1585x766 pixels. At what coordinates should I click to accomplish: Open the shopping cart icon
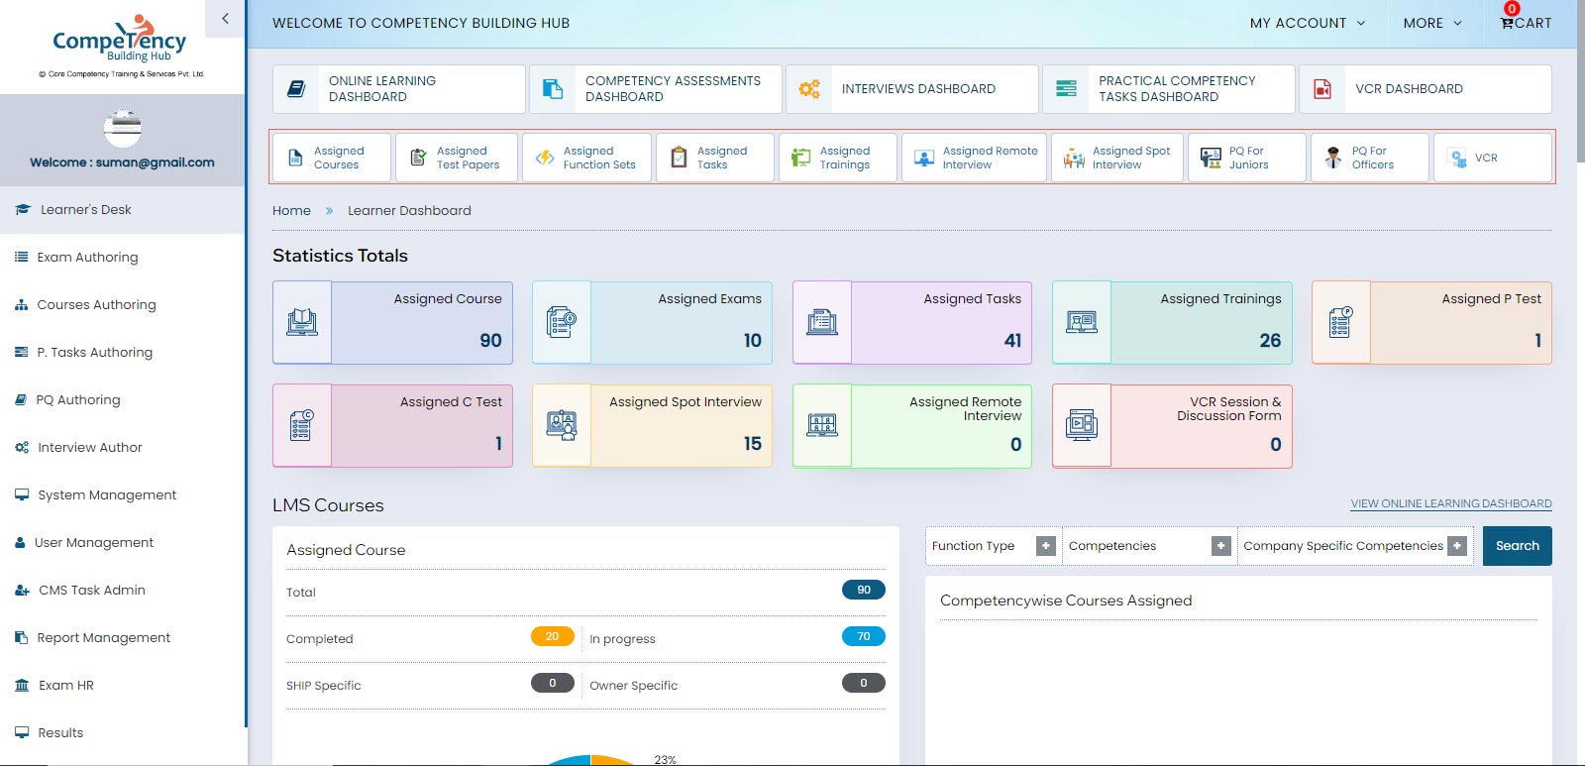click(1507, 23)
